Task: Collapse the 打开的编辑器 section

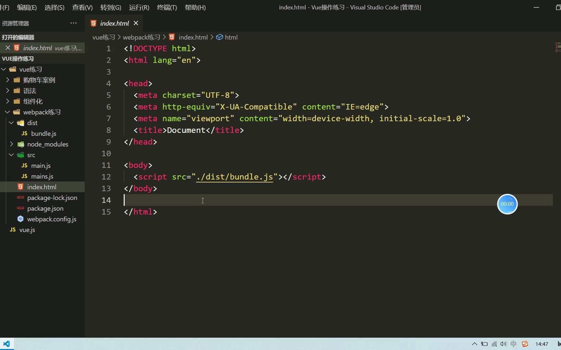Action: [x=18, y=37]
